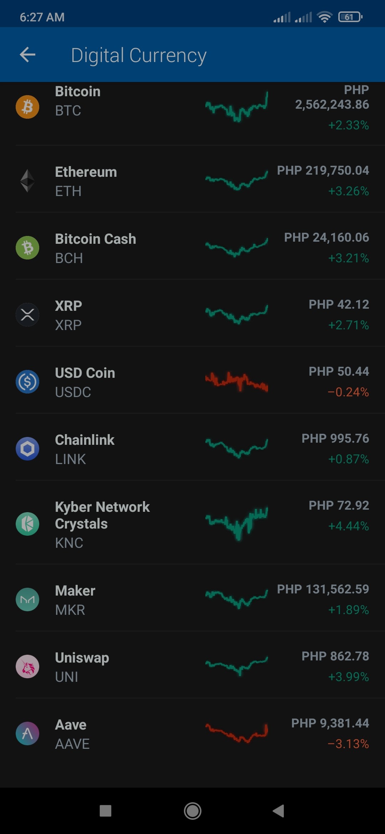The width and height of the screenshot is (385, 834).
Task: Select the PHP 24,160.06 Bitcoin Cash price
Action: point(327,237)
